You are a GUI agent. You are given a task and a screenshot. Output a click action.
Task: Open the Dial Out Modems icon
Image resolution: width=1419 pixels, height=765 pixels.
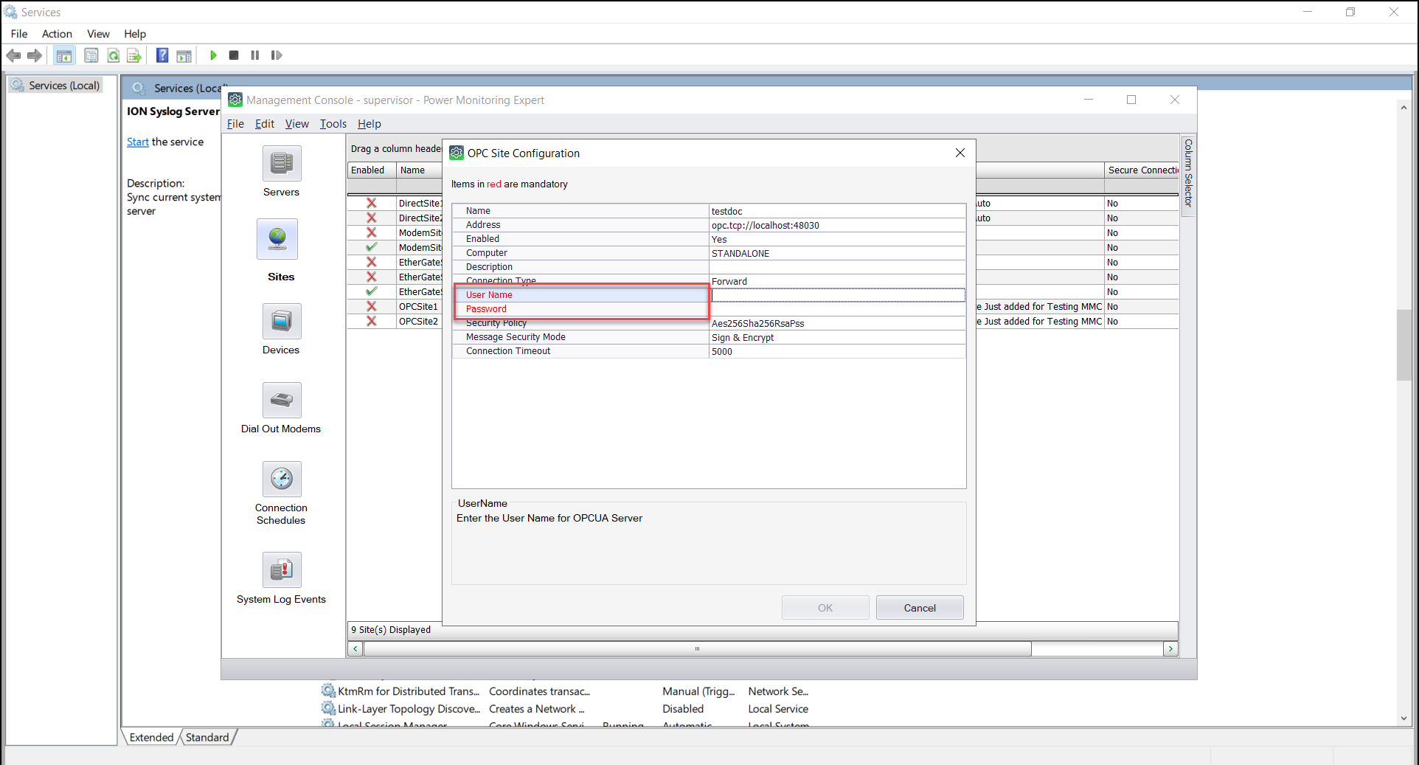[x=282, y=401]
